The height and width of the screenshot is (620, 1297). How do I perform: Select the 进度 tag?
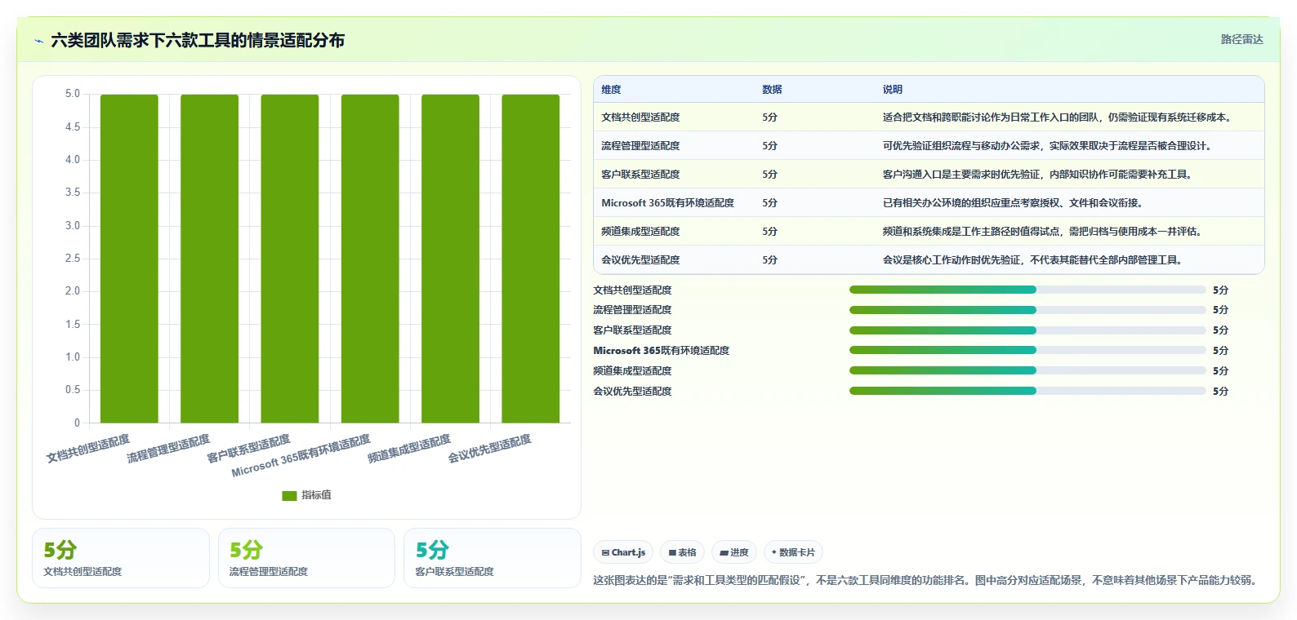click(x=734, y=552)
